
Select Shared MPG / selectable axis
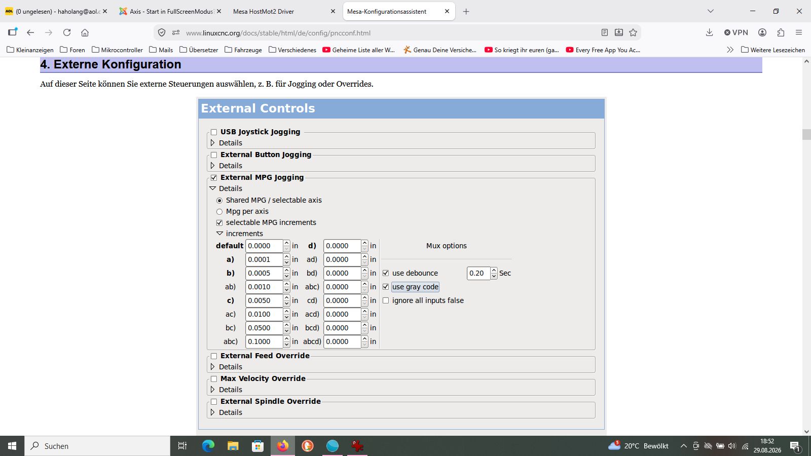[x=219, y=200]
